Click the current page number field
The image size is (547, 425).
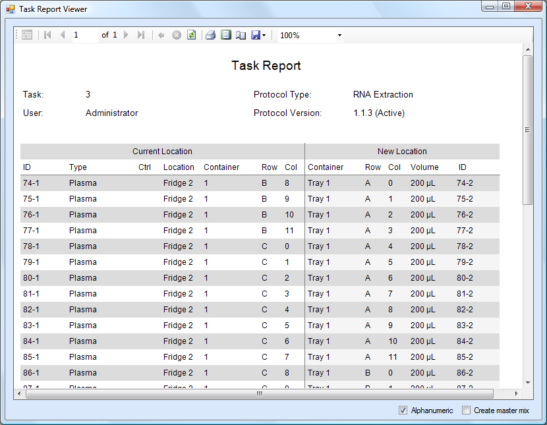pyautogui.click(x=85, y=35)
